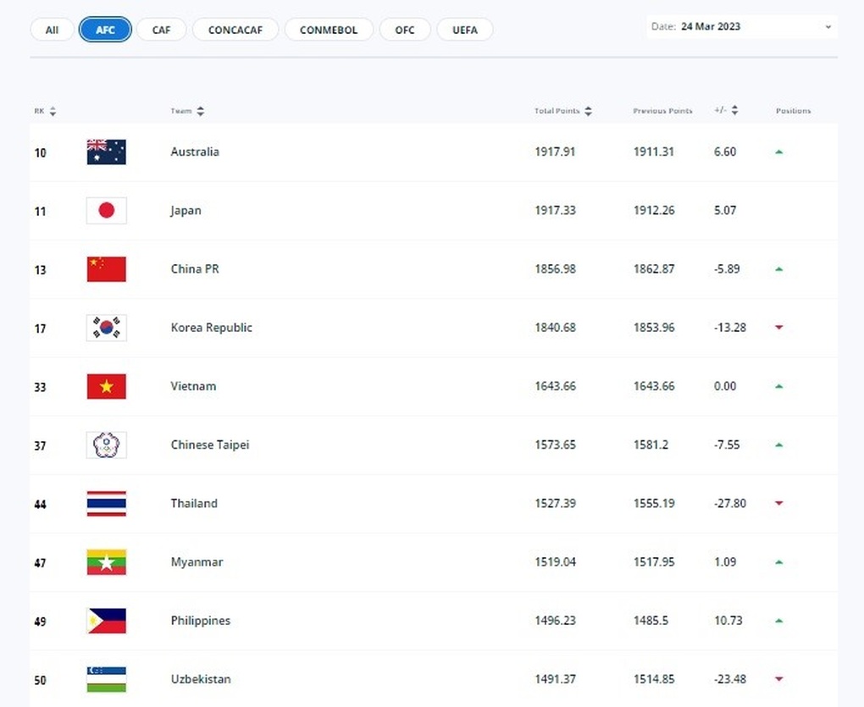Sort by +/- column arrows
The image size is (864, 707).
tap(734, 111)
